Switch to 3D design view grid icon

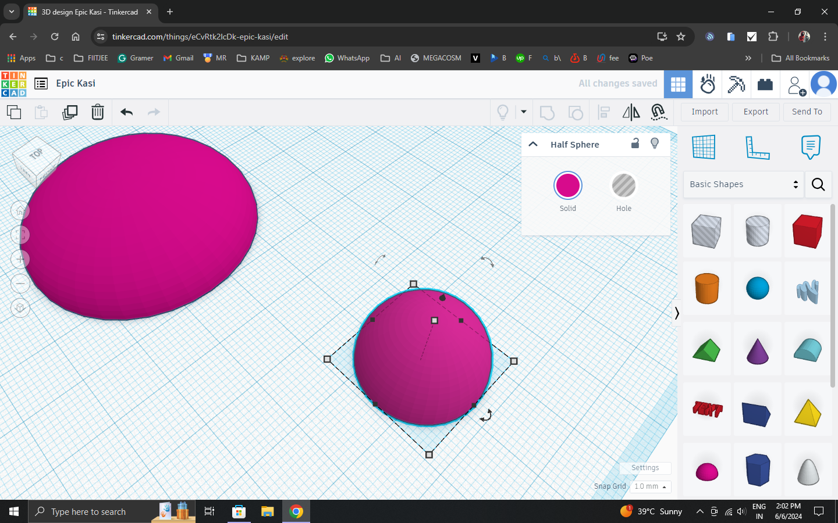click(x=678, y=84)
